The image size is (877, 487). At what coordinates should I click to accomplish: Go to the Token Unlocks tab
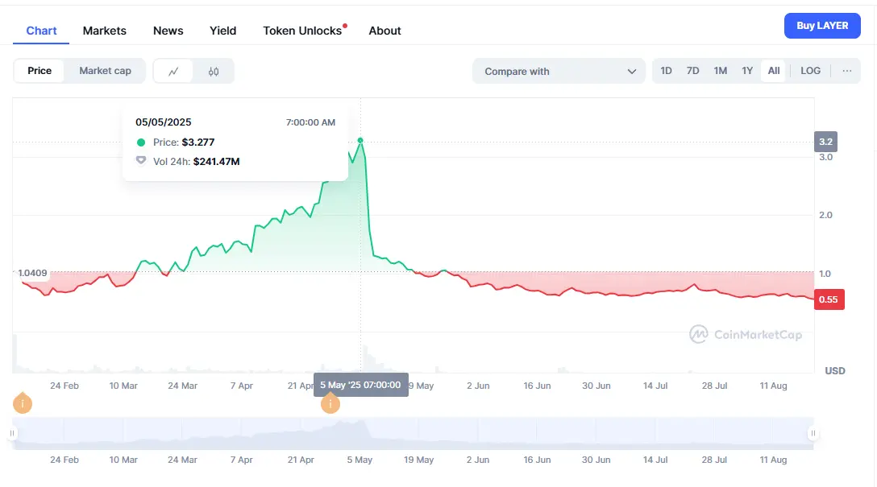coord(302,31)
